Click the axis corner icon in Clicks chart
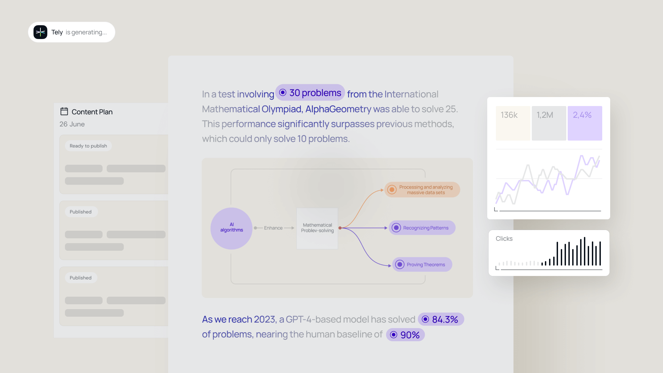 tap(497, 268)
